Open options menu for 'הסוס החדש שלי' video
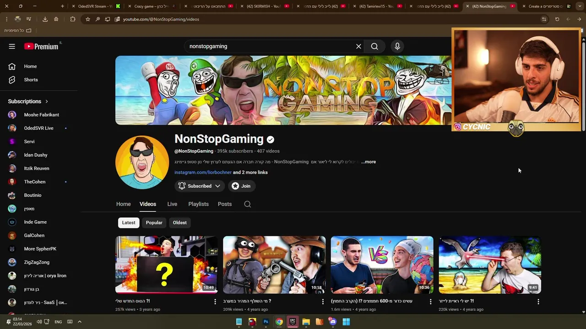Viewport: 586px width, 329px height. pos(215,302)
